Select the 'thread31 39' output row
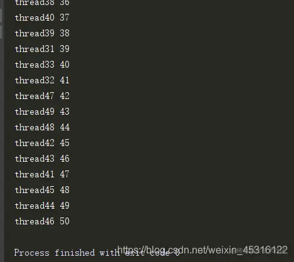 pyautogui.click(x=42, y=49)
